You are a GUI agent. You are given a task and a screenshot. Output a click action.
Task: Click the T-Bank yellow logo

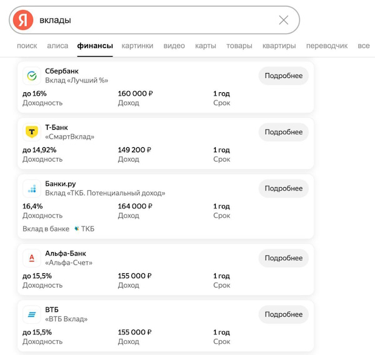tap(31, 132)
